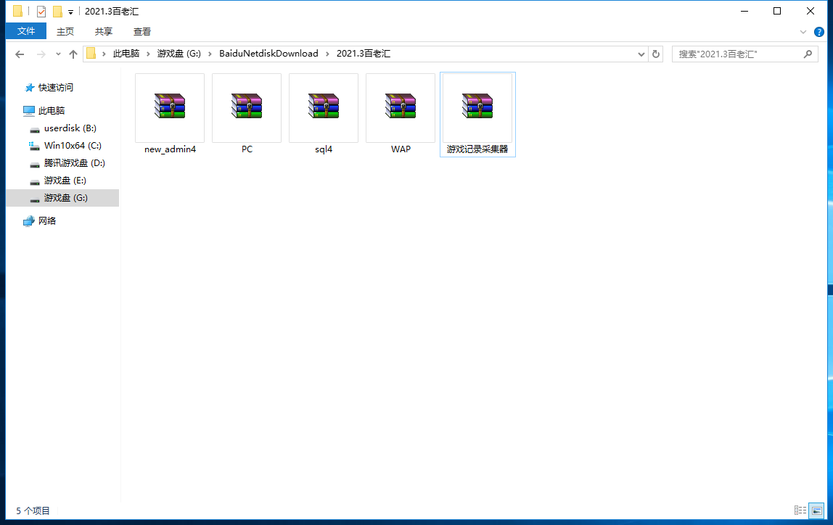Open the Quick Access Toolbar customize dropdown
The image size is (833, 525).
(70, 12)
